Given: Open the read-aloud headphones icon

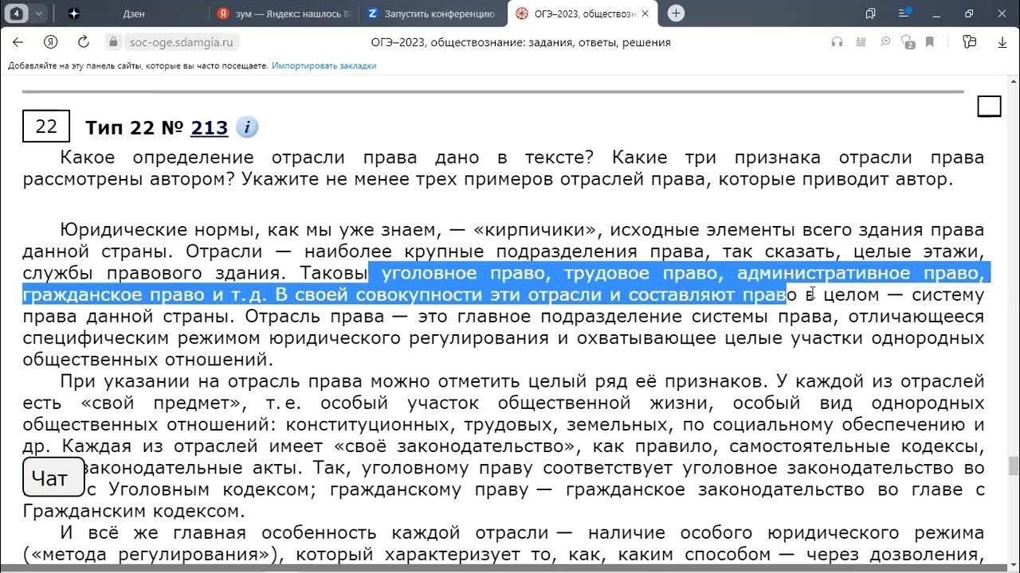Looking at the screenshot, I should [837, 42].
